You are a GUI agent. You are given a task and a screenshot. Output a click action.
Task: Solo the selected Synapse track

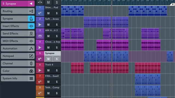click(x=57, y=59)
